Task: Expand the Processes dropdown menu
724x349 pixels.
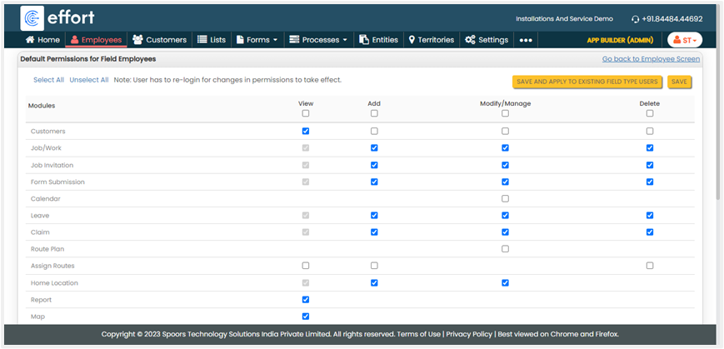Action: click(x=318, y=39)
